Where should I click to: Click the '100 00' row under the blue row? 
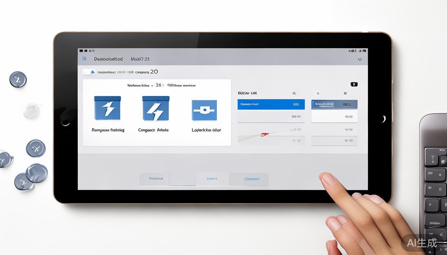pyautogui.click(x=271, y=117)
